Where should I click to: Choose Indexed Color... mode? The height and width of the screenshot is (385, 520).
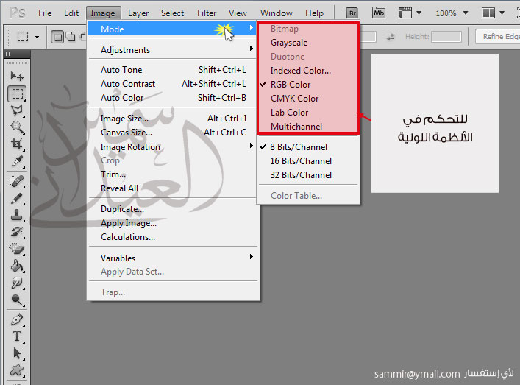[x=308, y=71]
